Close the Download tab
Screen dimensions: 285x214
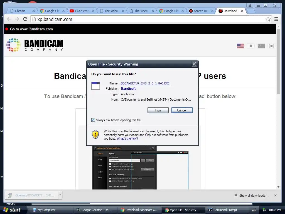coord(242,11)
